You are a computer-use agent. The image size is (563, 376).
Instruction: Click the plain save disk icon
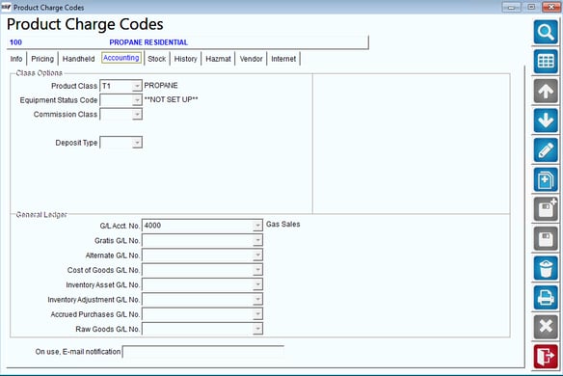pos(546,238)
